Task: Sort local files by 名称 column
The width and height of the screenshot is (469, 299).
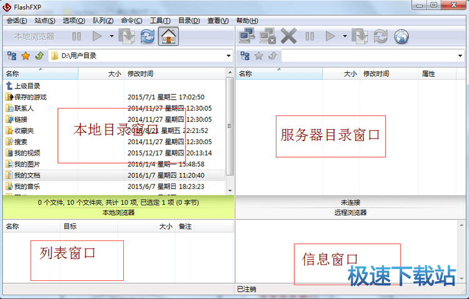Action: 41,74
